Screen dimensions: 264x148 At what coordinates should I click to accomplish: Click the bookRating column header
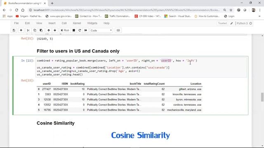pos(78,84)
